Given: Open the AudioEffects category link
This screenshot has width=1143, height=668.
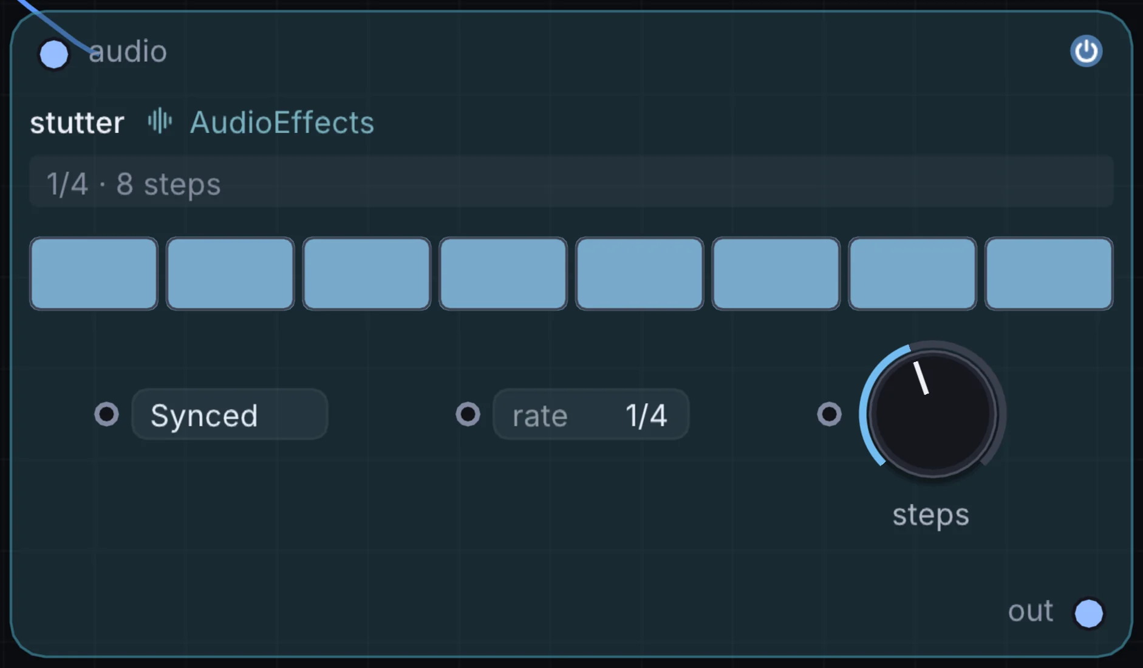Looking at the screenshot, I should (x=282, y=123).
